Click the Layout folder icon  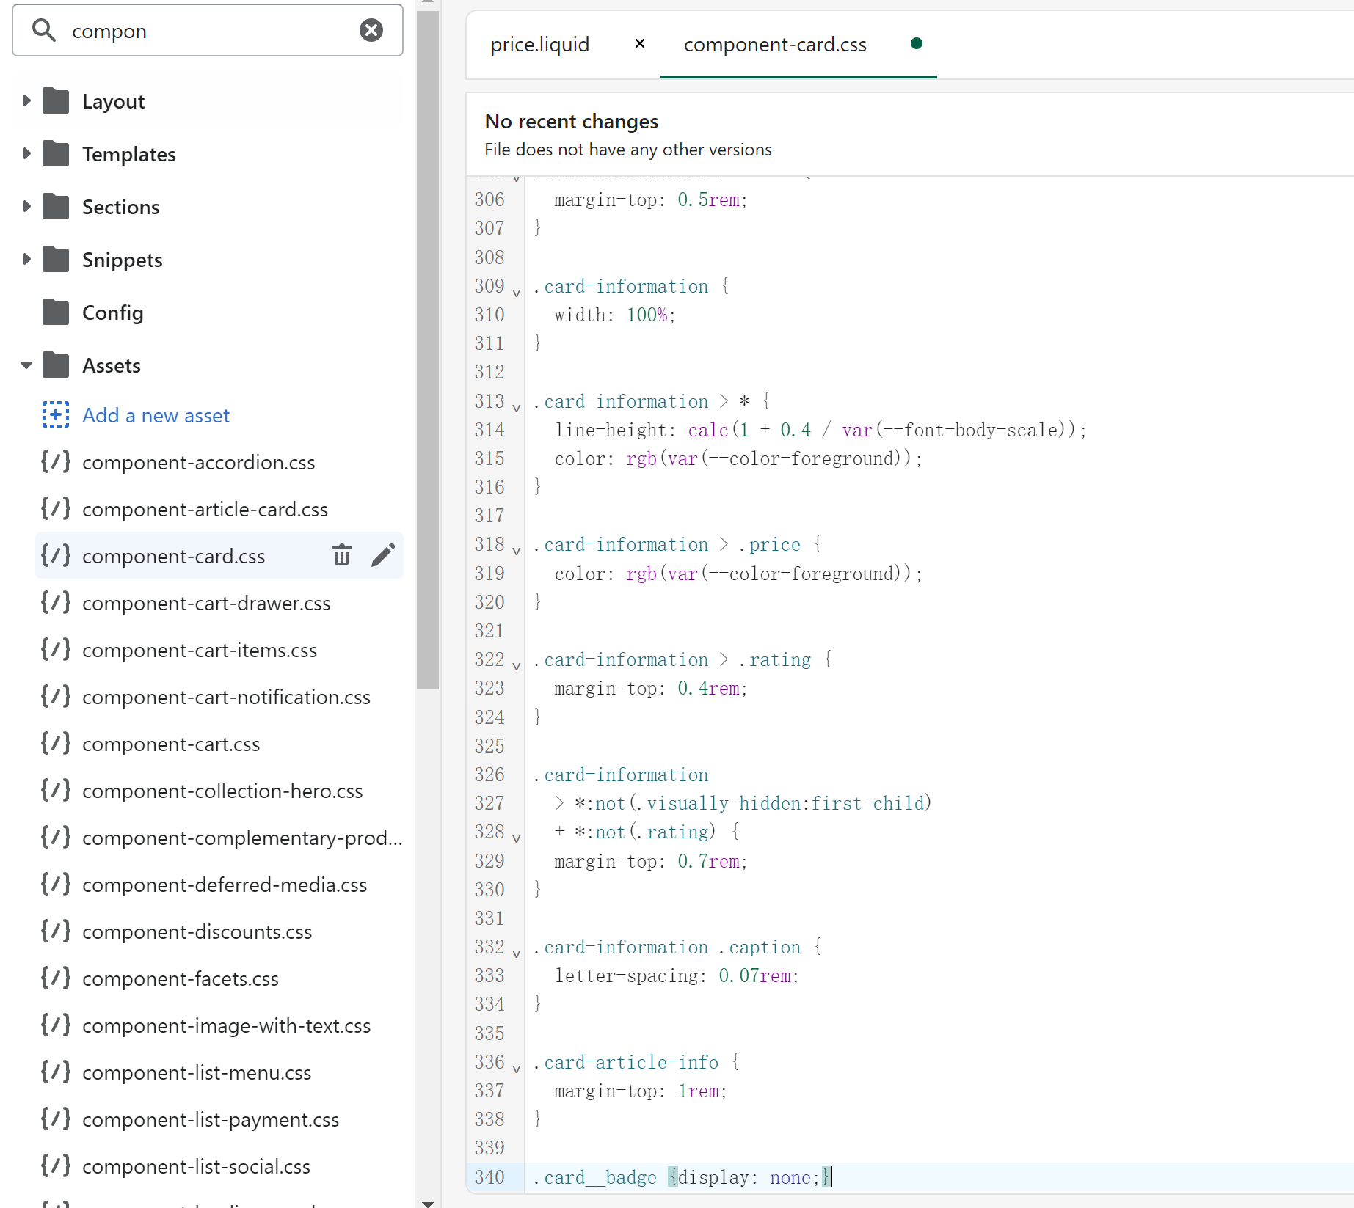[x=56, y=101]
